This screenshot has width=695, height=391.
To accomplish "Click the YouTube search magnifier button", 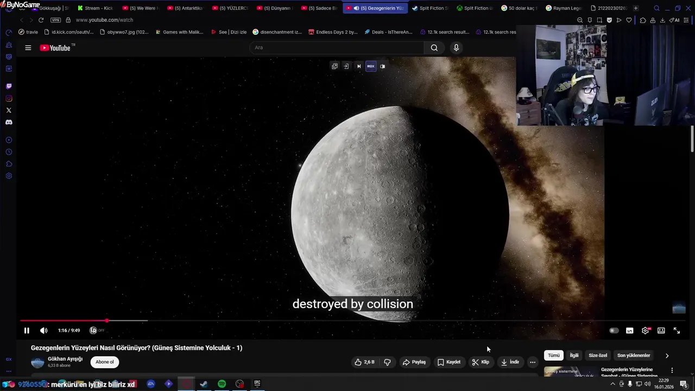I will (434, 47).
